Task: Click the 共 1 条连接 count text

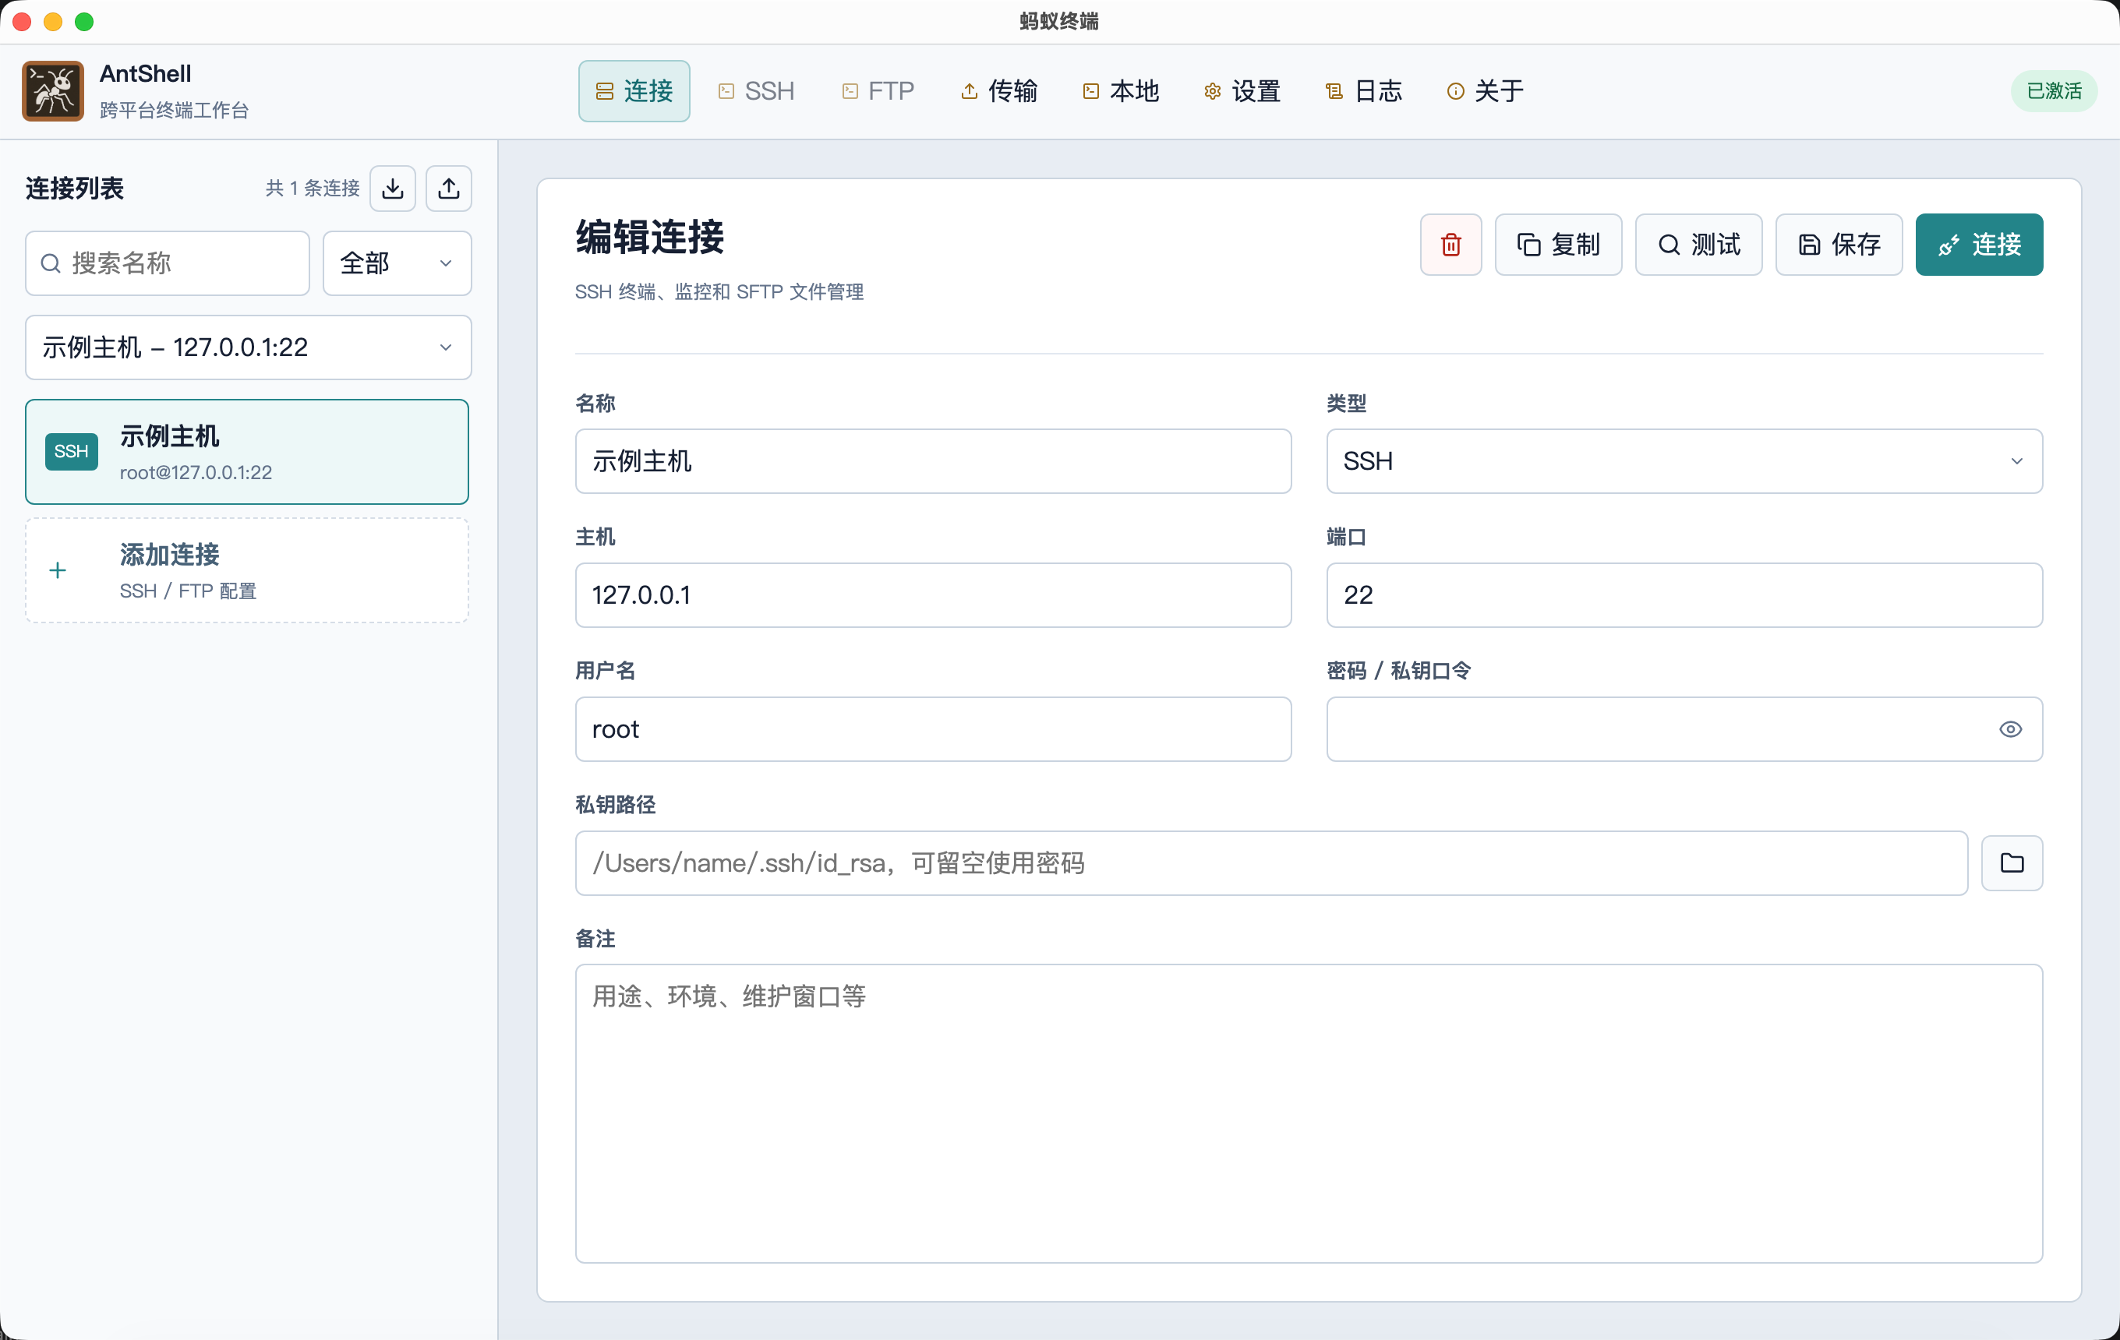Action: pos(313,189)
